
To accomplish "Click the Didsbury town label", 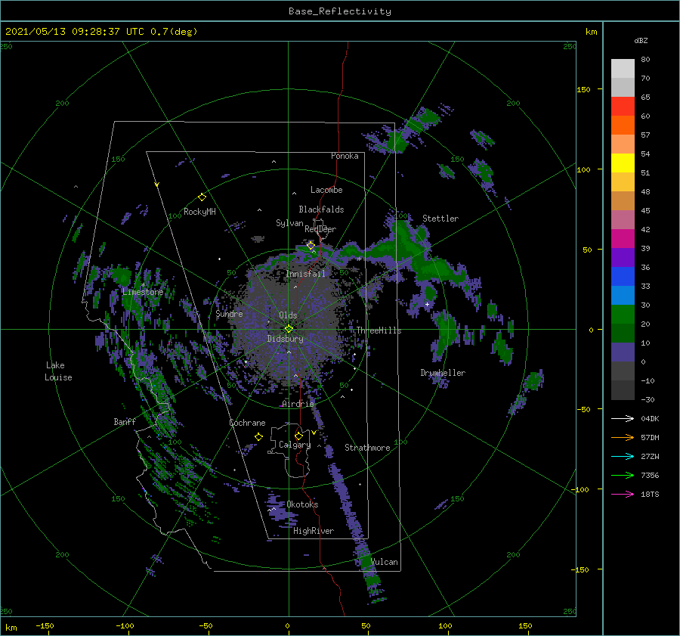I will click(285, 339).
